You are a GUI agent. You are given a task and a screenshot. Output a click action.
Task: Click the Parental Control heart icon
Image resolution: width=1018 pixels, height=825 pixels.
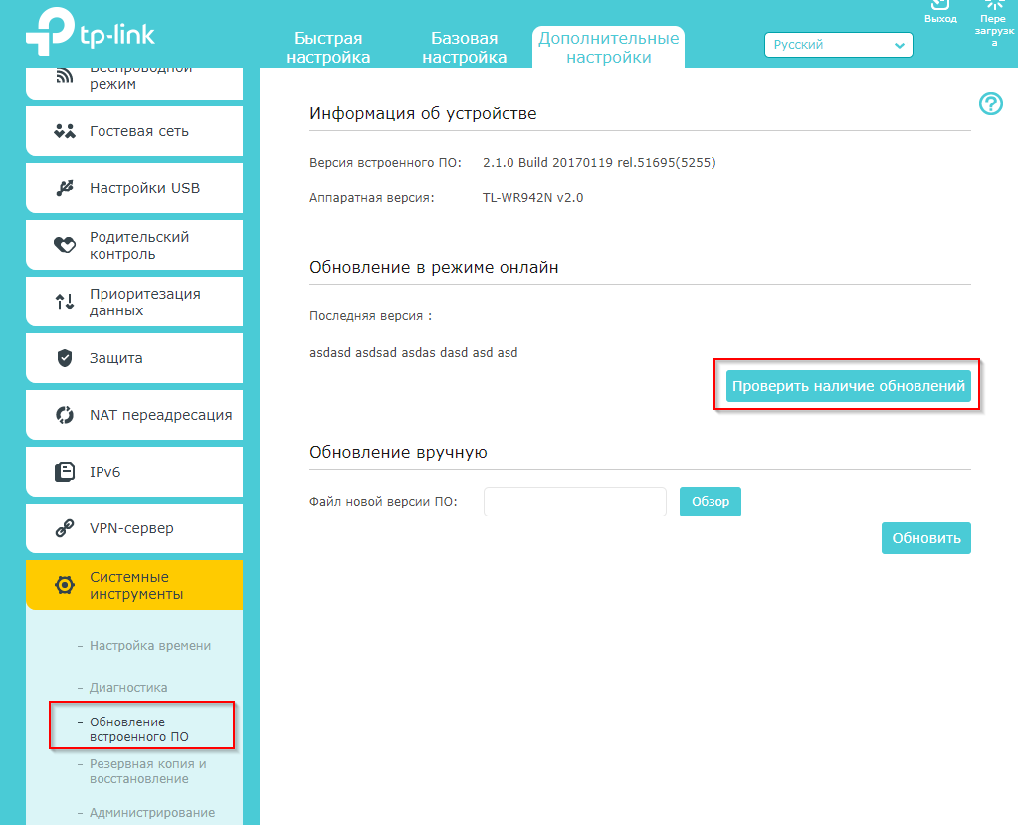point(65,245)
